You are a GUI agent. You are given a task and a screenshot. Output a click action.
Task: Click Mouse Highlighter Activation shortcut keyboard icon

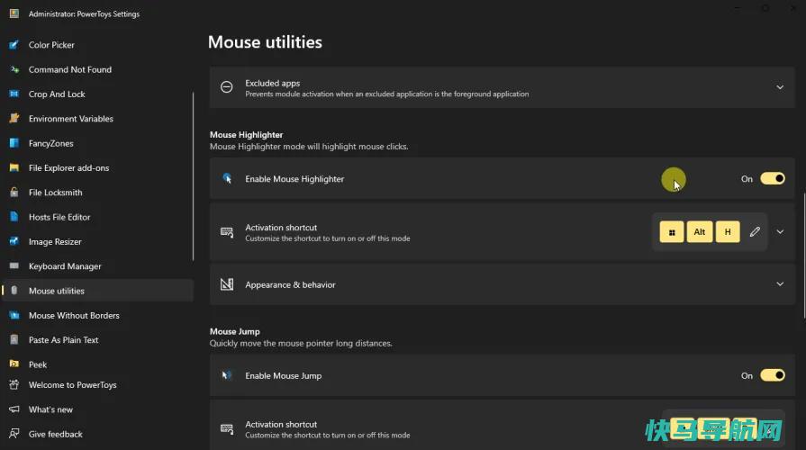(227, 232)
